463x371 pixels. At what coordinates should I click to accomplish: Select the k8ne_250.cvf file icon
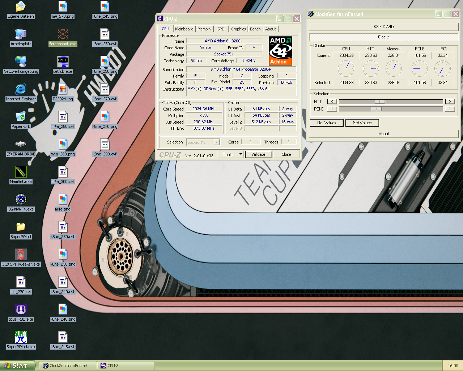(105, 37)
